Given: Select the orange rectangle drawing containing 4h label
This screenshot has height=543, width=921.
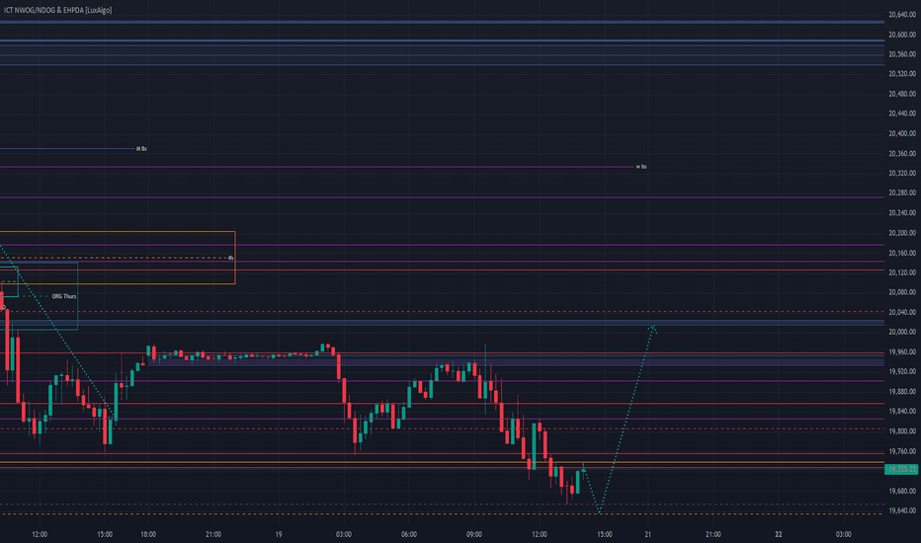Looking at the screenshot, I should pos(118,258).
